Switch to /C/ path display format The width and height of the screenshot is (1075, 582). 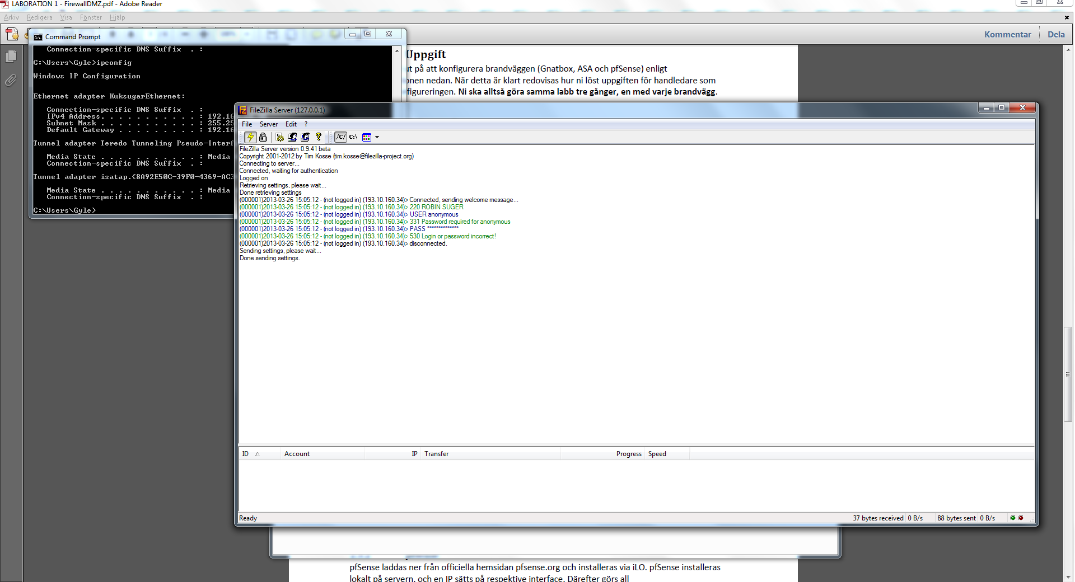[x=340, y=137]
